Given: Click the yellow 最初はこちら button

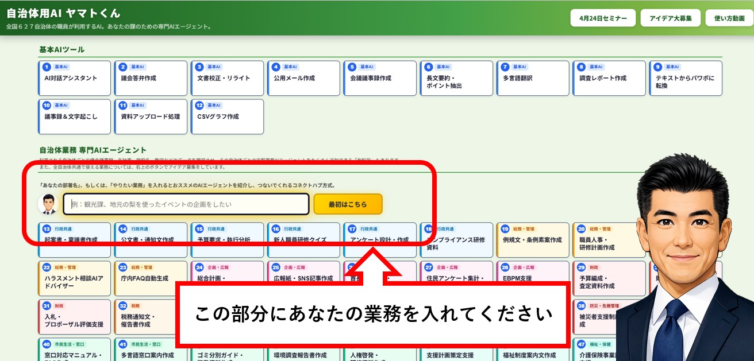Looking at the screenshot, I should [348, 204].
